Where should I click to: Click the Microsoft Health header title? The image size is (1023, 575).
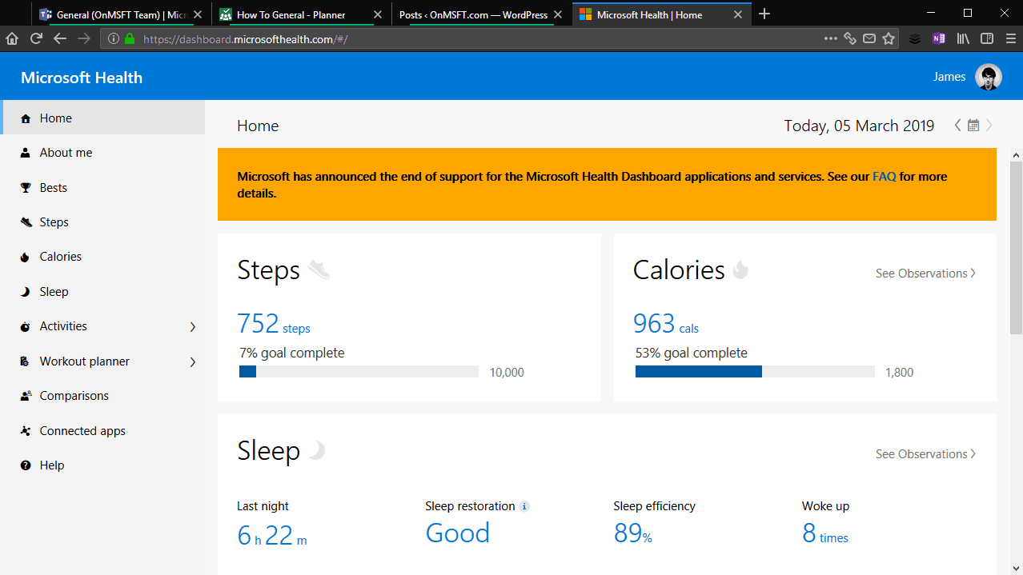tap(82, 78)
